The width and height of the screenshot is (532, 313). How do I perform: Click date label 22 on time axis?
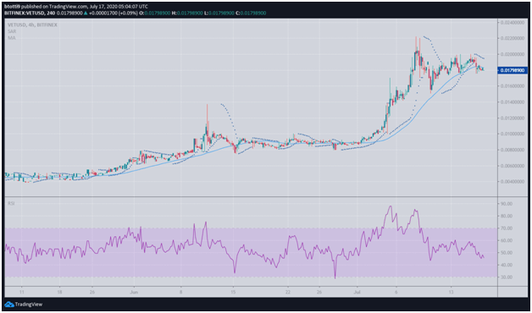click(x=288, y=292)
